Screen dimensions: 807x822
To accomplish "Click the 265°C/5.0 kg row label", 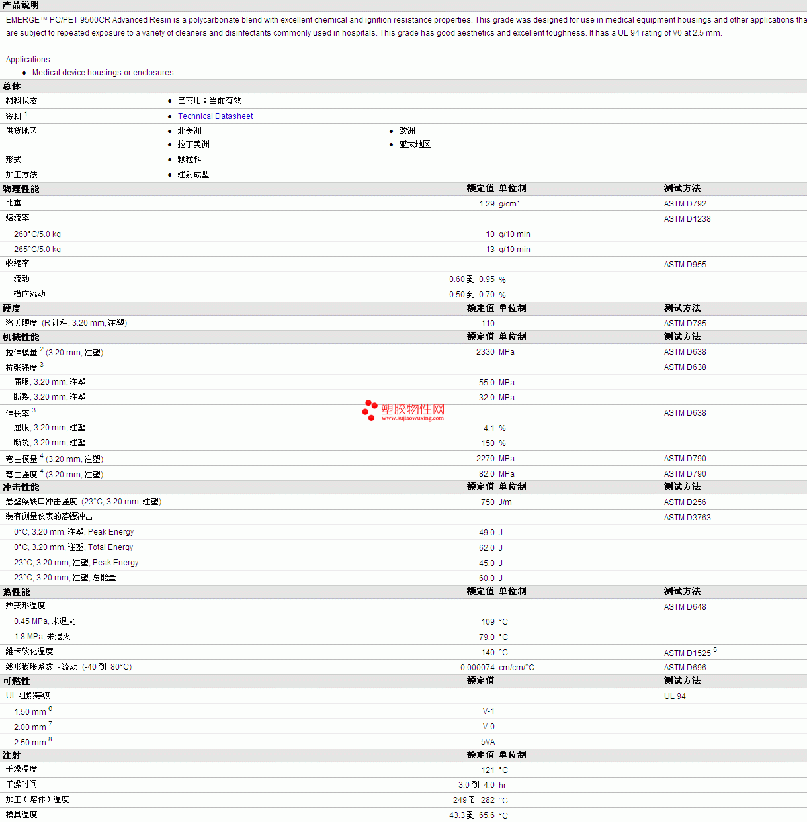I will pos(37,250).
